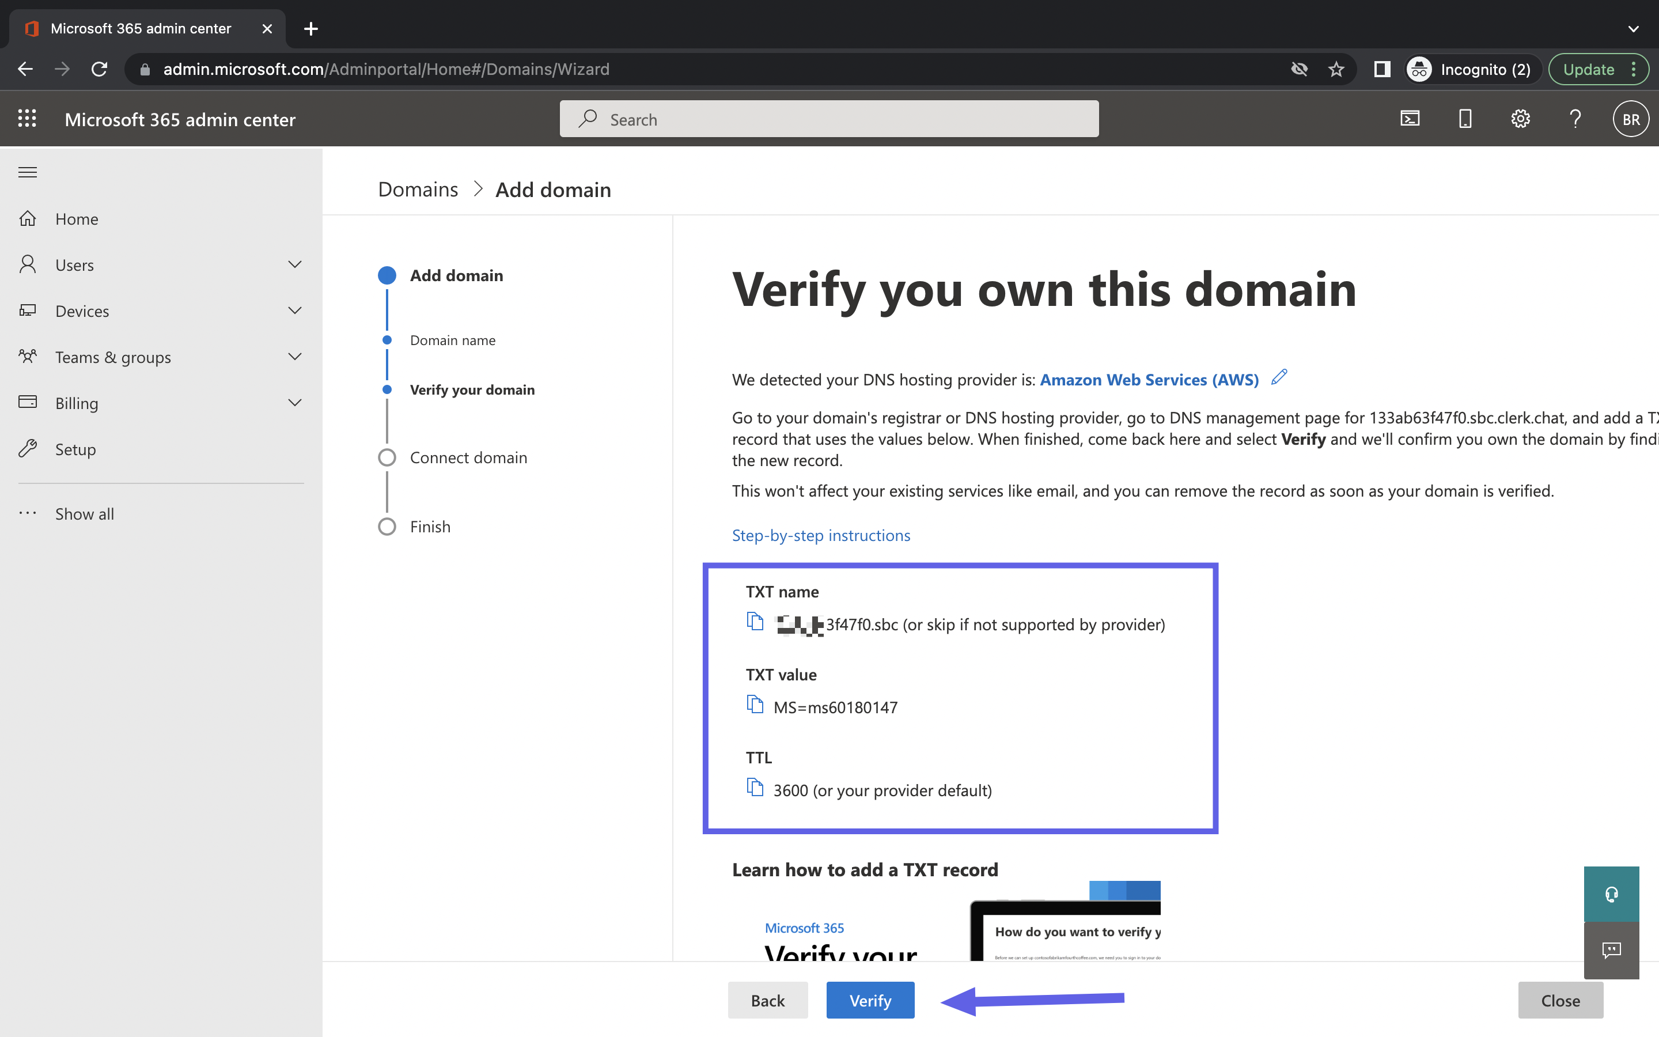The width and height of the screenshot is (1659, 1037).
Task: Expand the Devices menu chevron
Action: click(295, 310)
